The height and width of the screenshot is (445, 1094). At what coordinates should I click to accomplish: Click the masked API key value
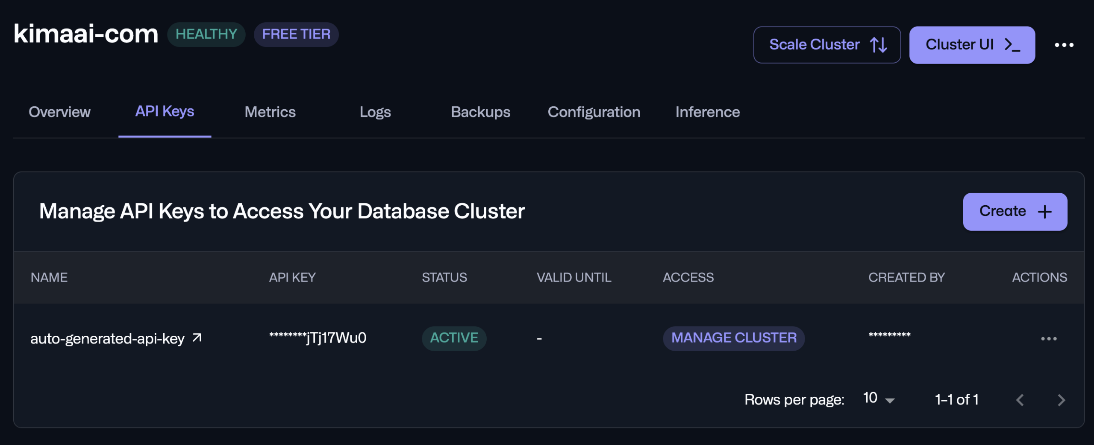point(318,338)
